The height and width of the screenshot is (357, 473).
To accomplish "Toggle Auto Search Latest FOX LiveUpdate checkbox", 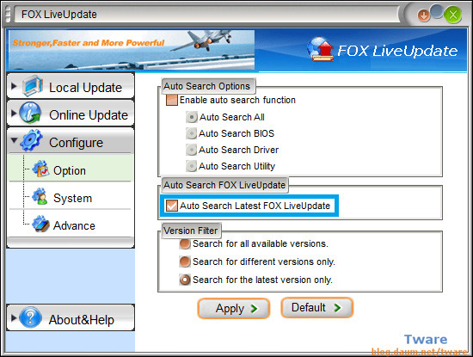I will click(x=172, y=206).
